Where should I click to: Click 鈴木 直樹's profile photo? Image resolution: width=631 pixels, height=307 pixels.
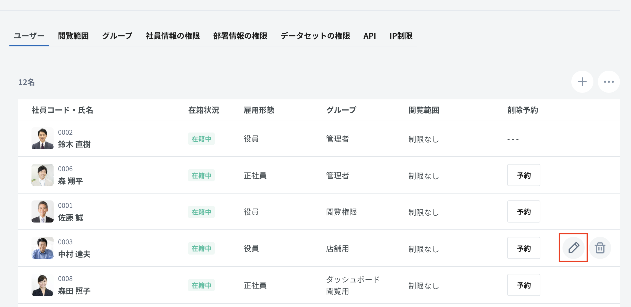pos(43,139)
